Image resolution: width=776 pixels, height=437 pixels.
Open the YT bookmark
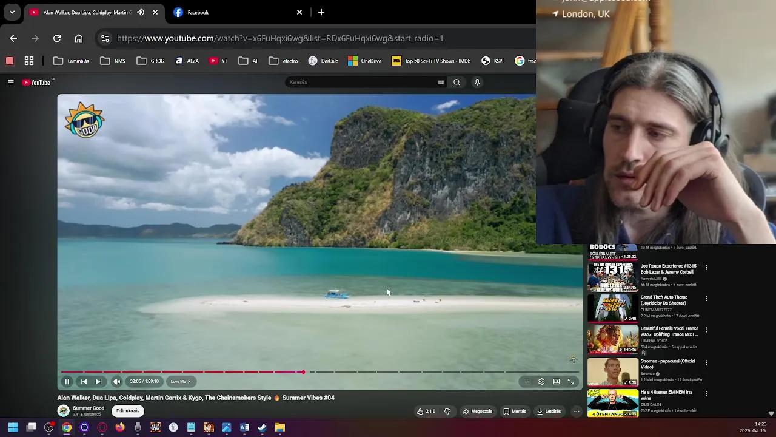pos(218,61)
